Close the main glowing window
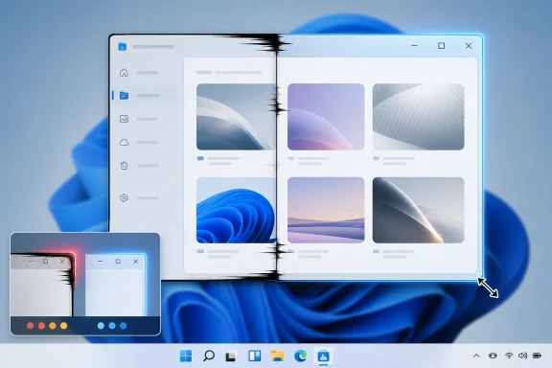The image size is (552, 368). point(469,46)
